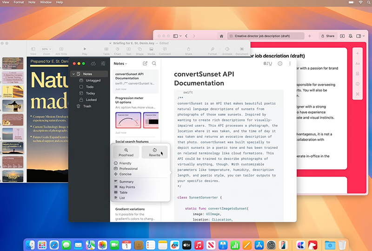Click the Aa text style icon in pink window
372x251 pixels.
tap(358, 64)
